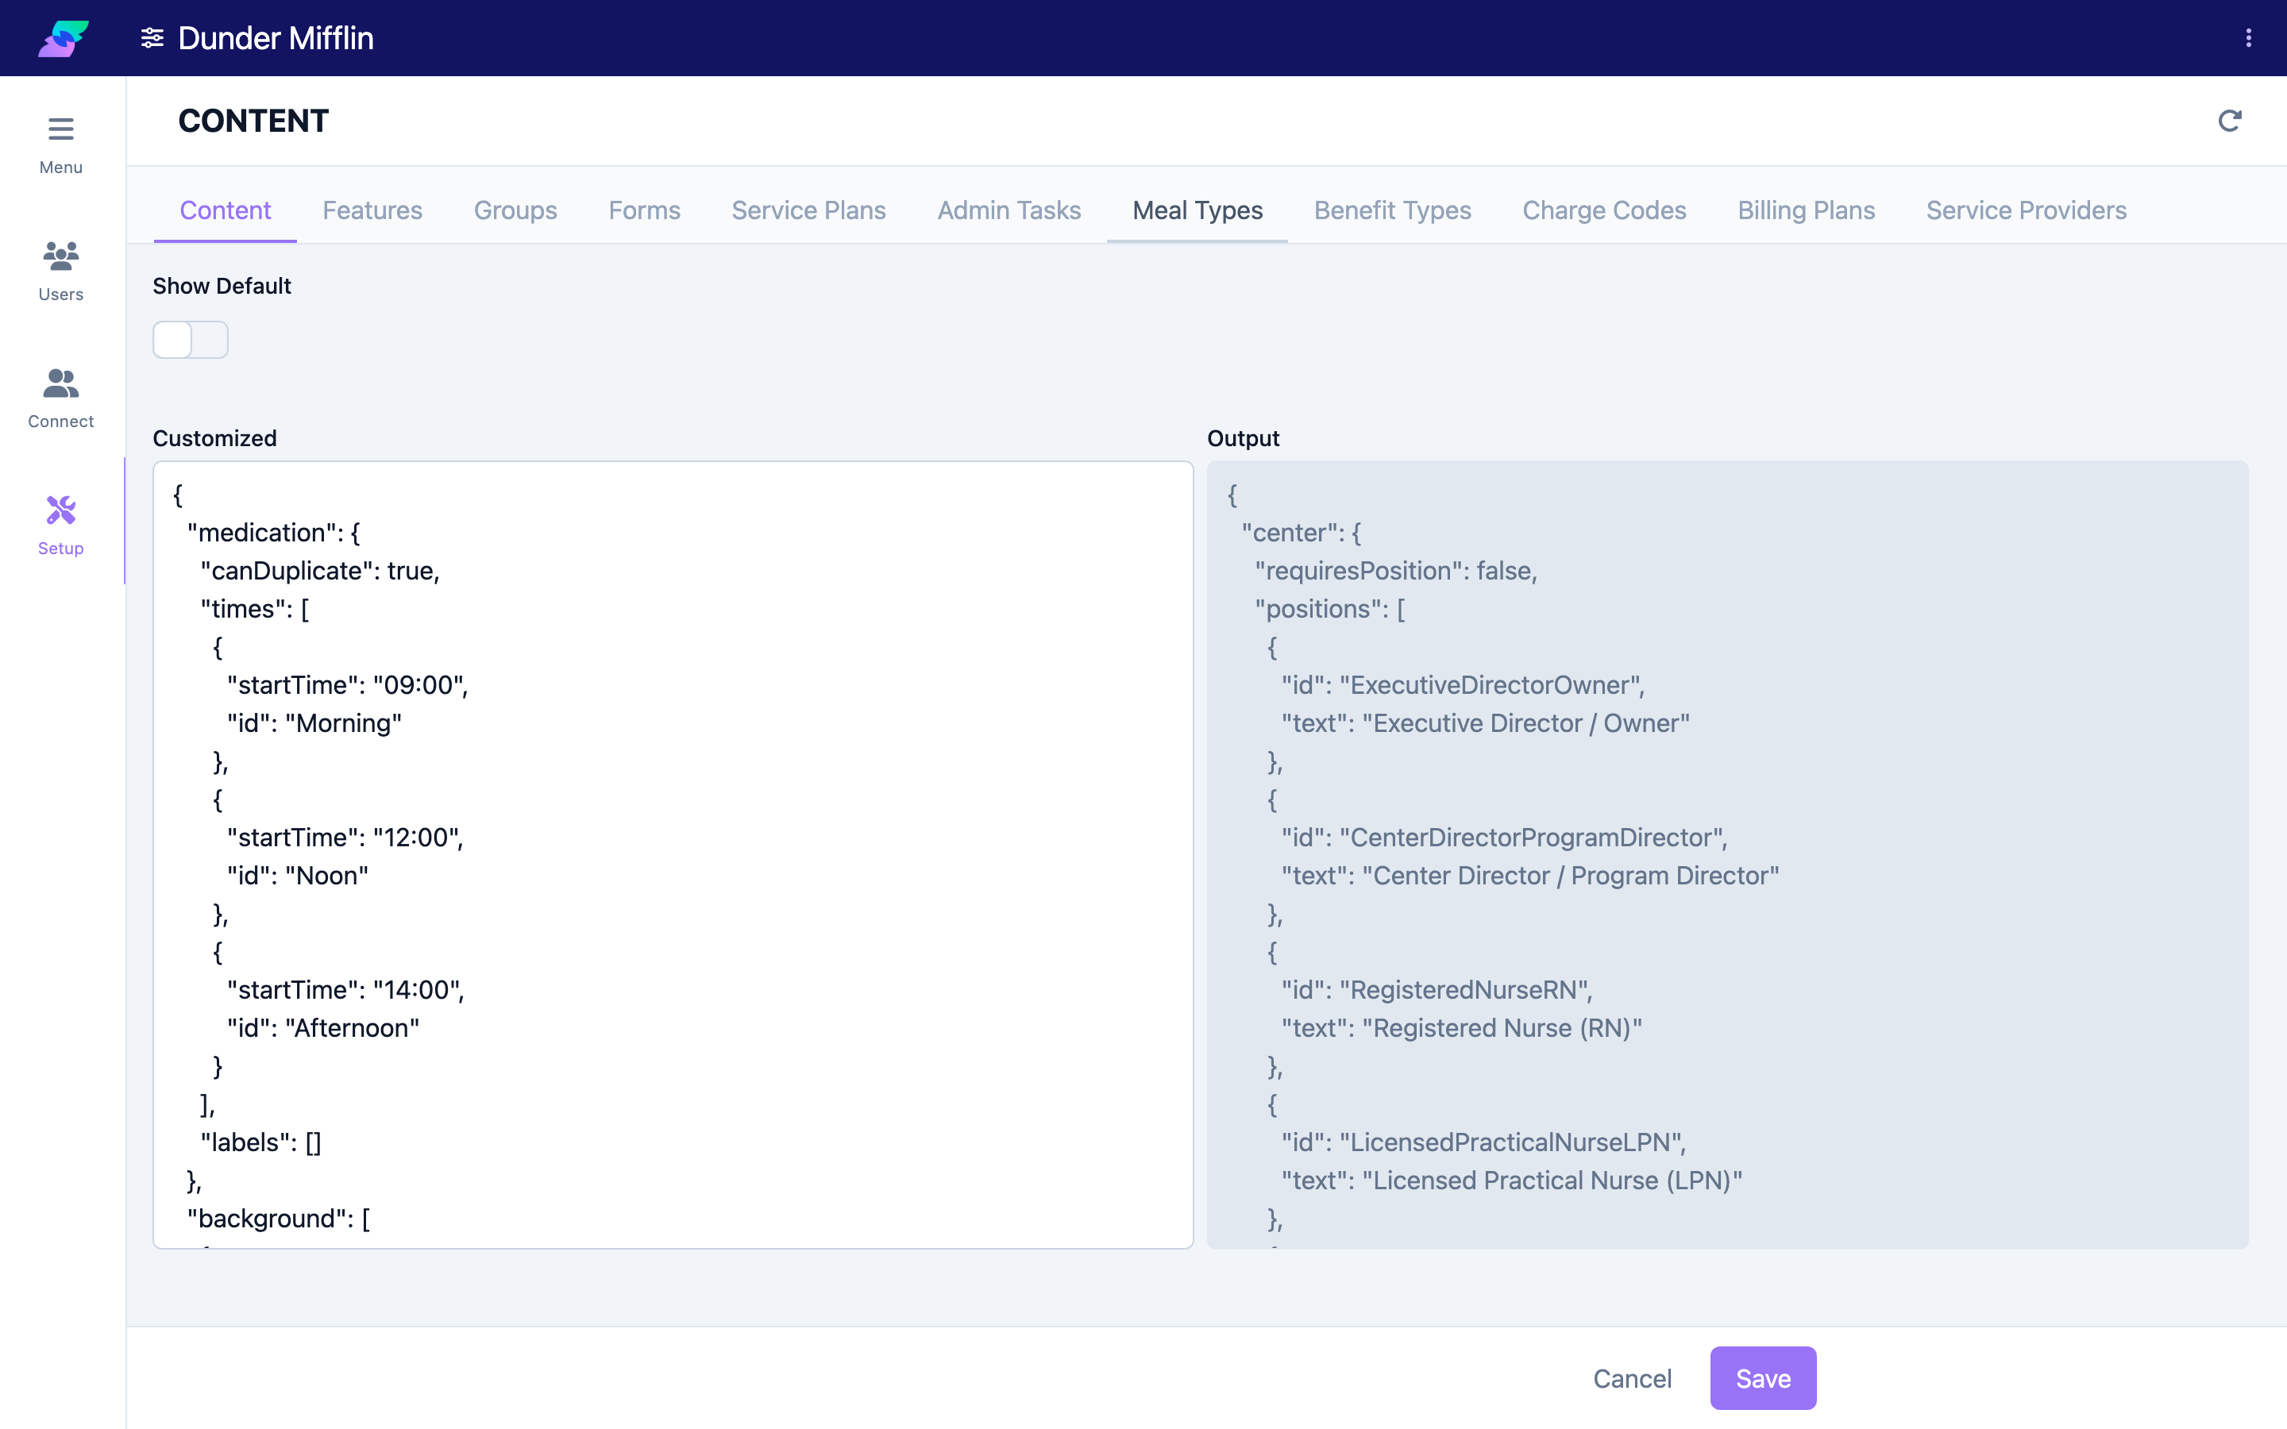Screen dimensions: 2287x1429
Task: Click "requiresPosition": false in Output
Action: pos(1396,571)
